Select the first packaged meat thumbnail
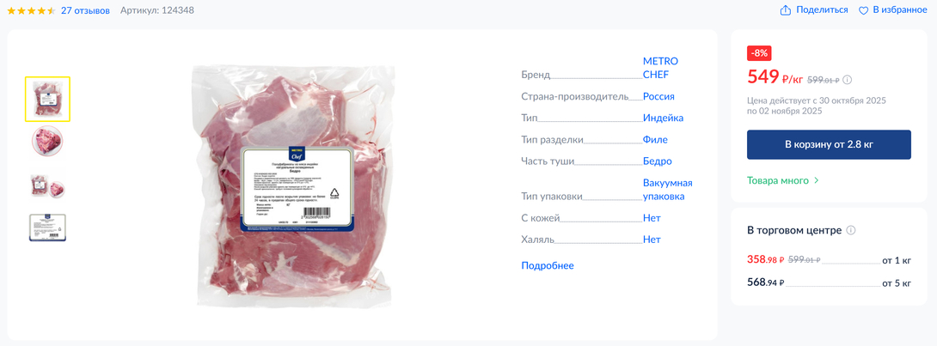This screenshot has width=937, height=346. pos(47,99)
